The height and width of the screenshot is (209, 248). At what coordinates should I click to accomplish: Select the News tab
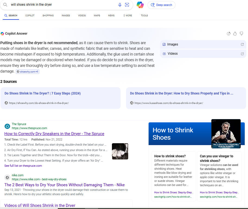pos(111,15)
